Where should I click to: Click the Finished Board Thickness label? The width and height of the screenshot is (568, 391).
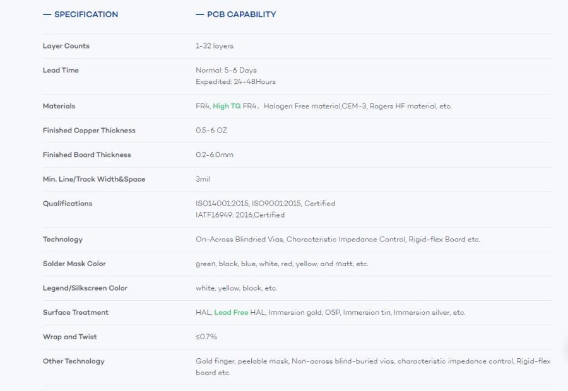click(87, 155)
